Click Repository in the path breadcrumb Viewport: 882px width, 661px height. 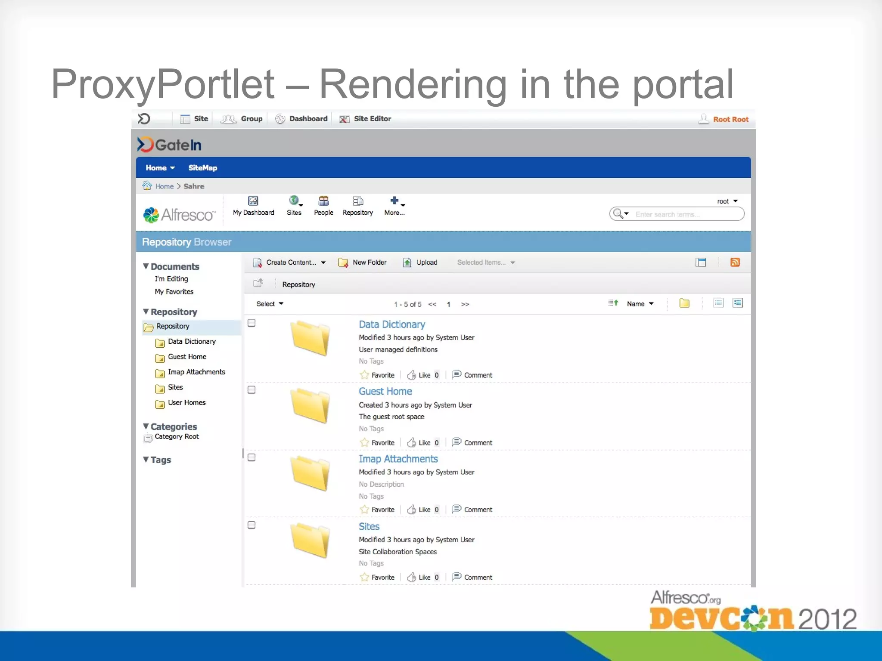[298, 284]
